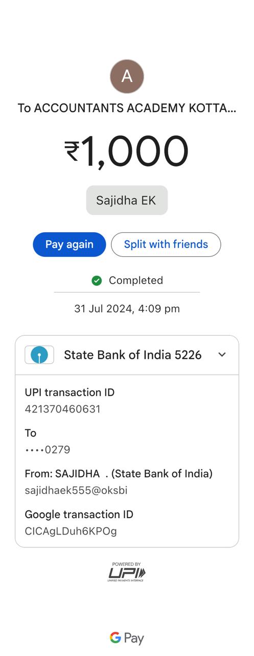Collapse the State Bank of India 5226 header

tap(127, 355)
